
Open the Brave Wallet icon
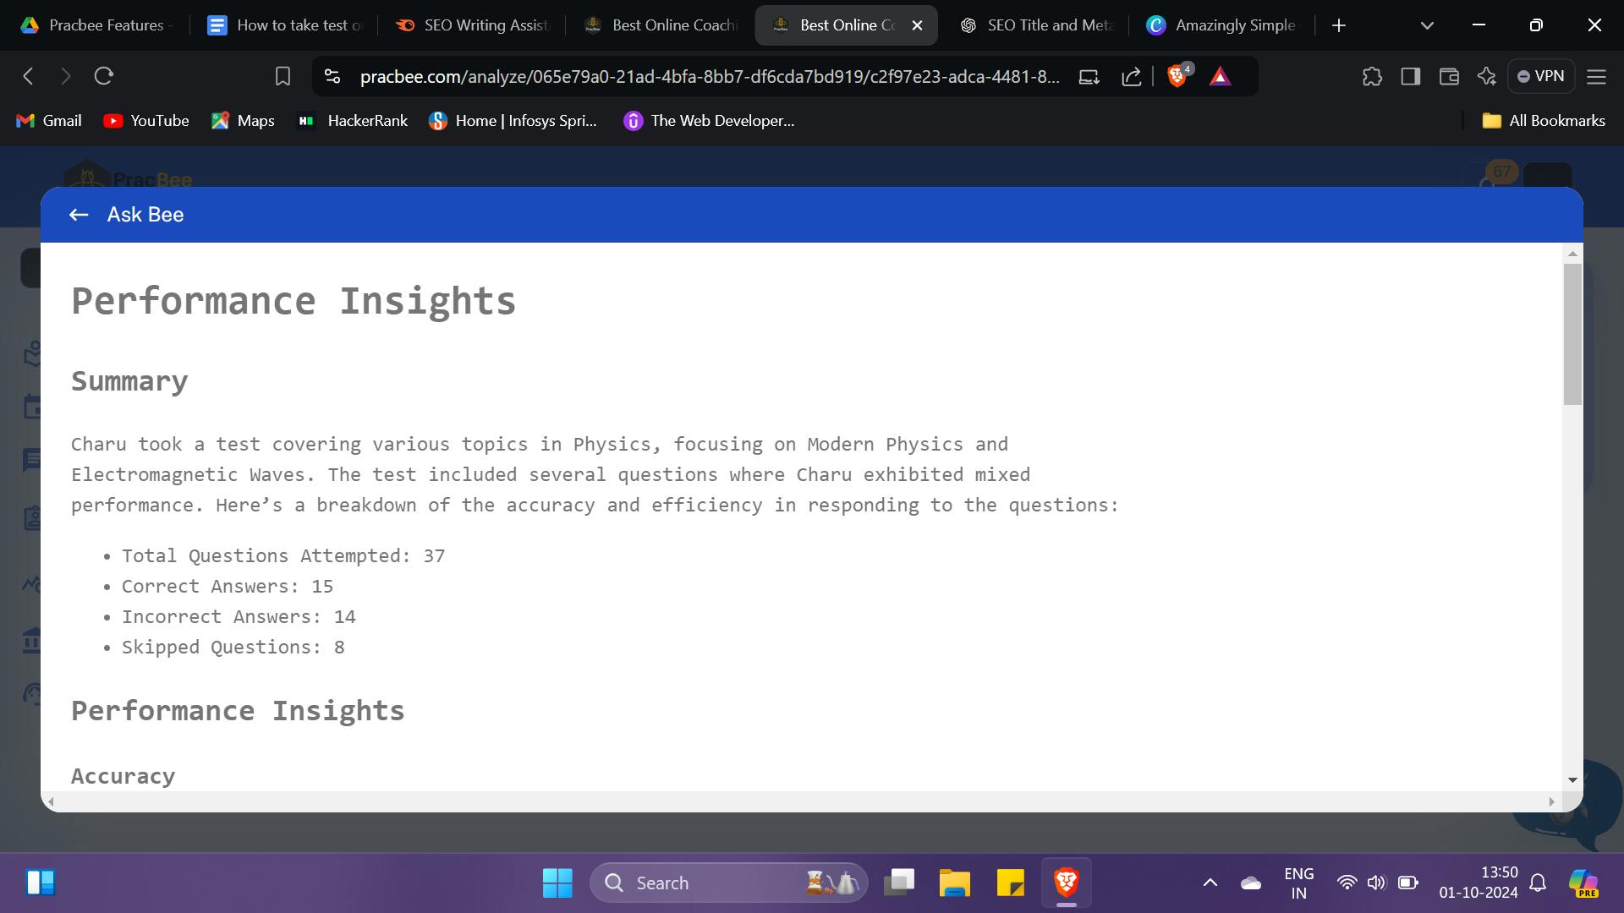tap(1449, 76)
